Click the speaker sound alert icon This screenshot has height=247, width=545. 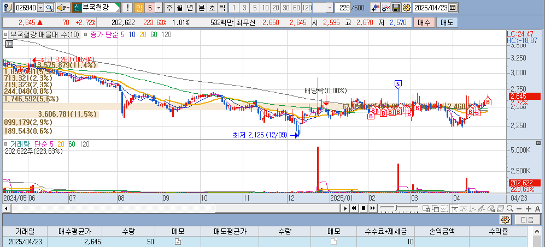pyautogui.click(x=61, y=8)
